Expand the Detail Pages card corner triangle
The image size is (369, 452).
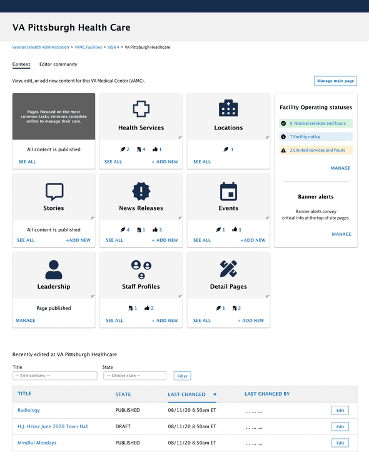(x=268, y=296)
